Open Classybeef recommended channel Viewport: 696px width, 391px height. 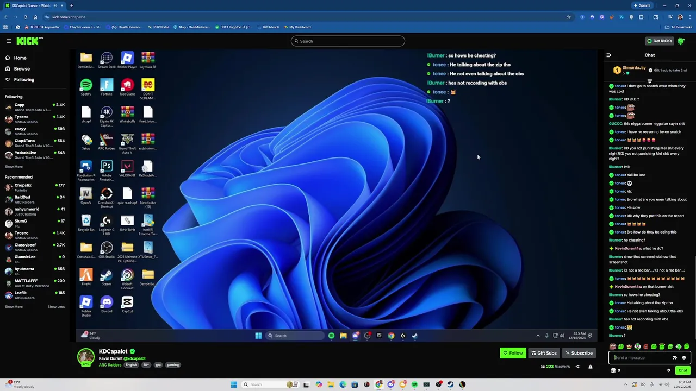tap(35, 247)
